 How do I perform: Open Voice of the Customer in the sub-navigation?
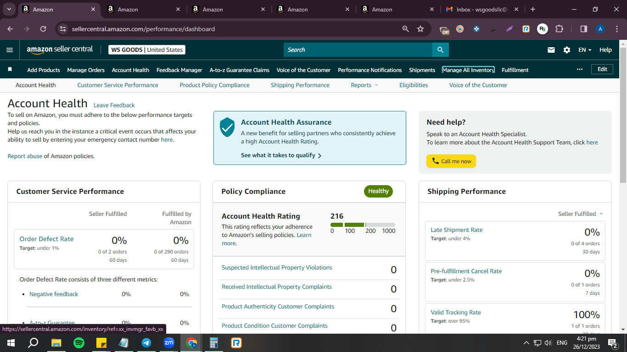pyautogui.click(x=478, y=85)
